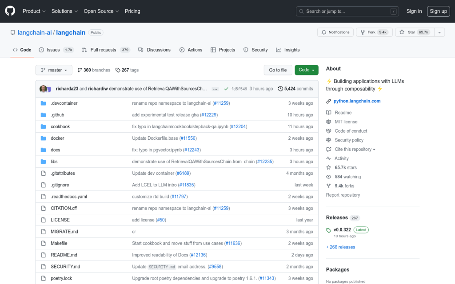Click the GitHub logo icon

click(10, 11)
